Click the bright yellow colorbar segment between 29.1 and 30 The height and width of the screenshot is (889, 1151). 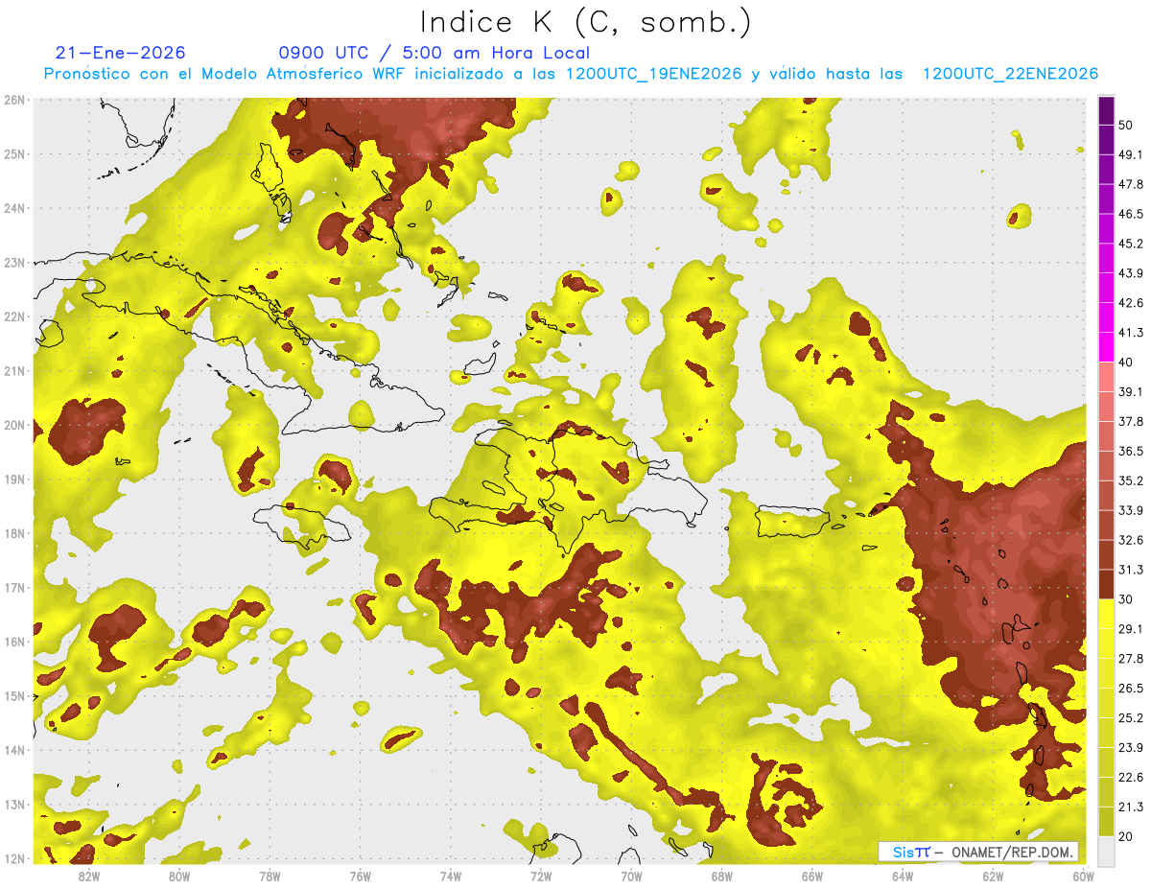[1106, 614]
